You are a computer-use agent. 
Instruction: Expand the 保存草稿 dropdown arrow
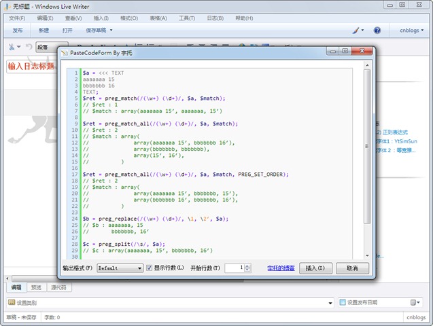111,31
